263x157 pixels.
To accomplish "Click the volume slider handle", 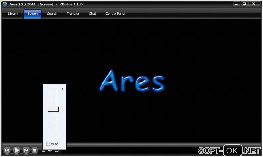I will pos(53,109).
